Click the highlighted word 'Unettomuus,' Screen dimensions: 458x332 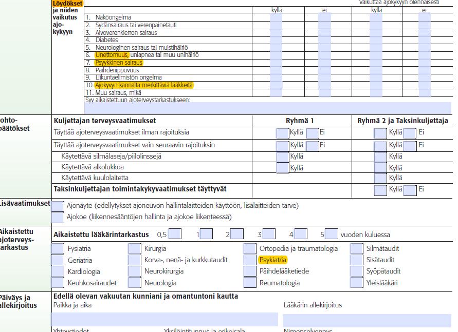112,55
